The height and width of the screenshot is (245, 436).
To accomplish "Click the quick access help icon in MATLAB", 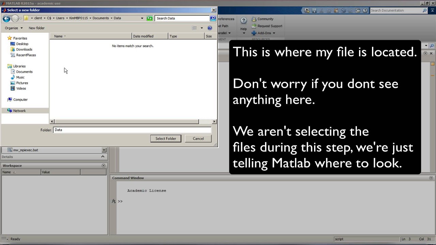I will pyautogui.click(x=365, y=11).
